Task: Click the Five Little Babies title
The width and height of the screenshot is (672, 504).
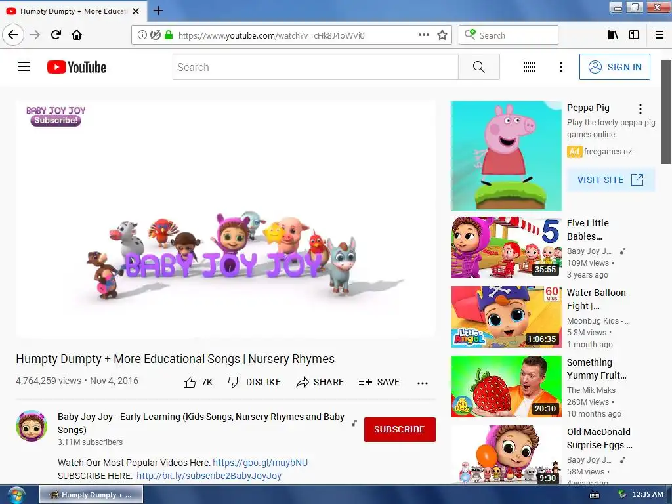Action: (x=587, y=229)
